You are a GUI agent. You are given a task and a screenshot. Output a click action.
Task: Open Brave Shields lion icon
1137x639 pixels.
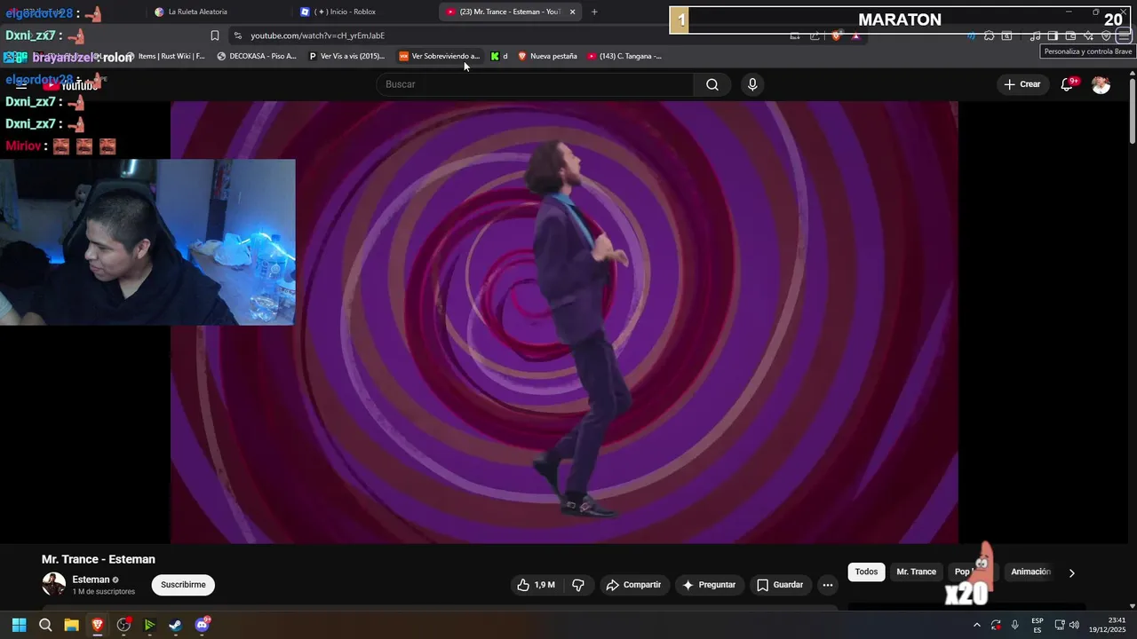836,35
